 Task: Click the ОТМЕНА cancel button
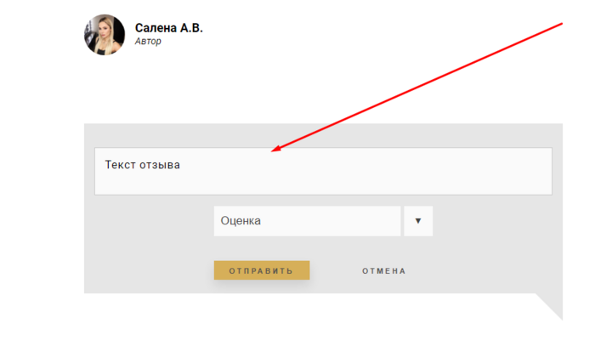384,271
